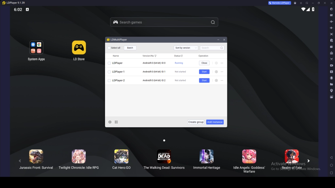This screenshot has width=335, height=188.
Task: Open the synchronizer sidebar icon
Action: pos(331,71)
